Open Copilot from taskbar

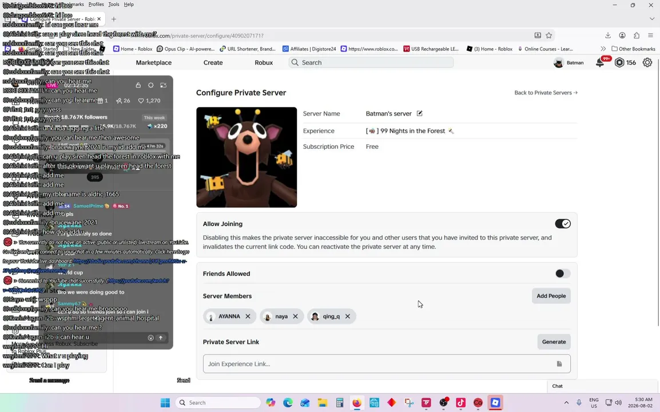(x=271, y=403)
